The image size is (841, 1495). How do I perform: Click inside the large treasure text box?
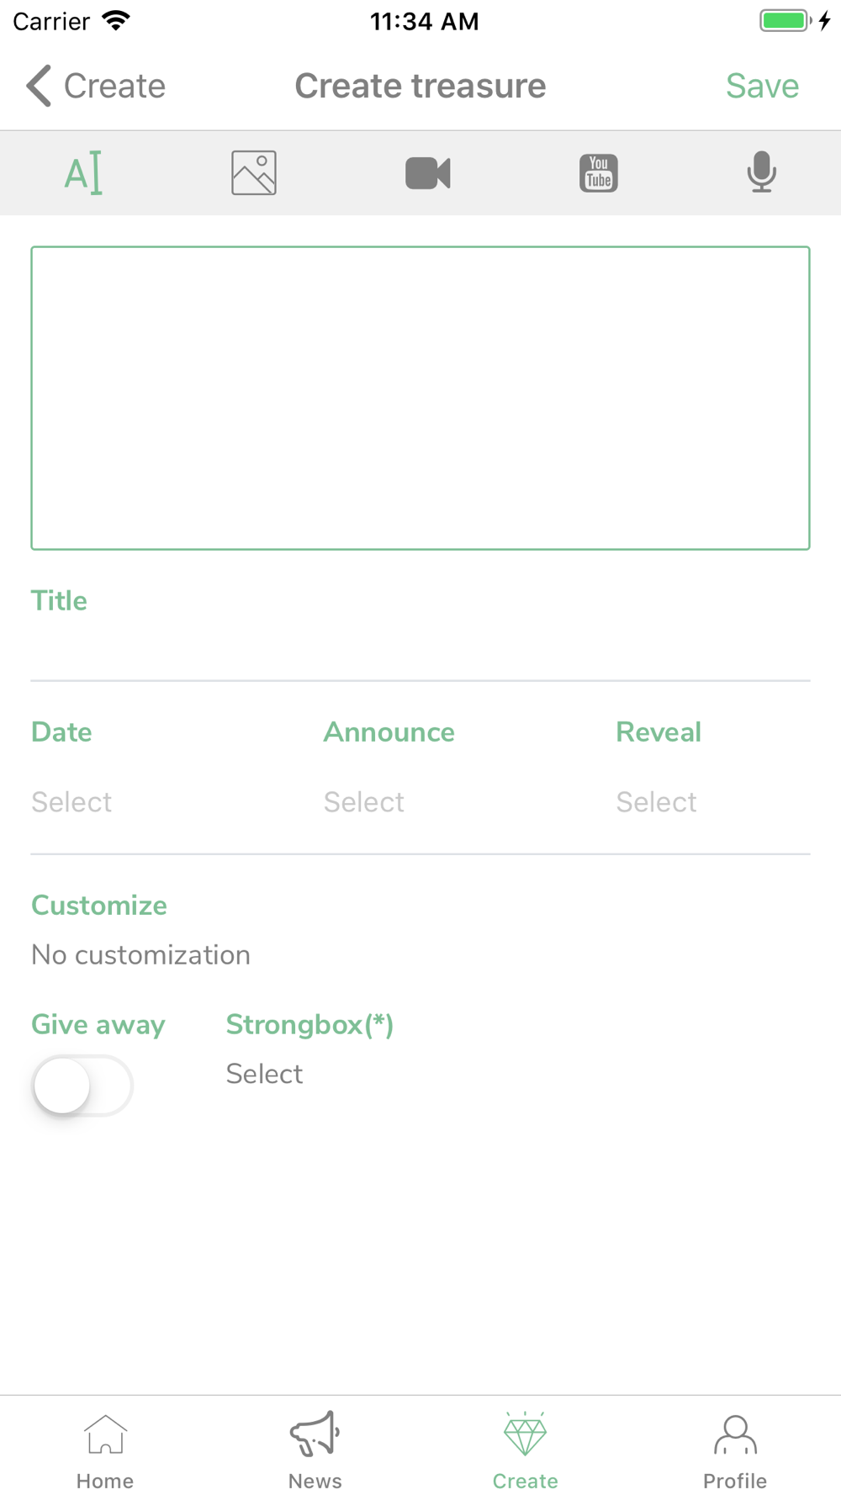420,398
